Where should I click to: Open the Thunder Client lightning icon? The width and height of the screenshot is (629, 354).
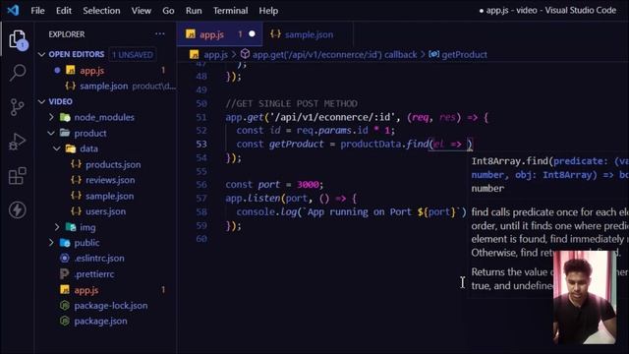pos(18,209)
